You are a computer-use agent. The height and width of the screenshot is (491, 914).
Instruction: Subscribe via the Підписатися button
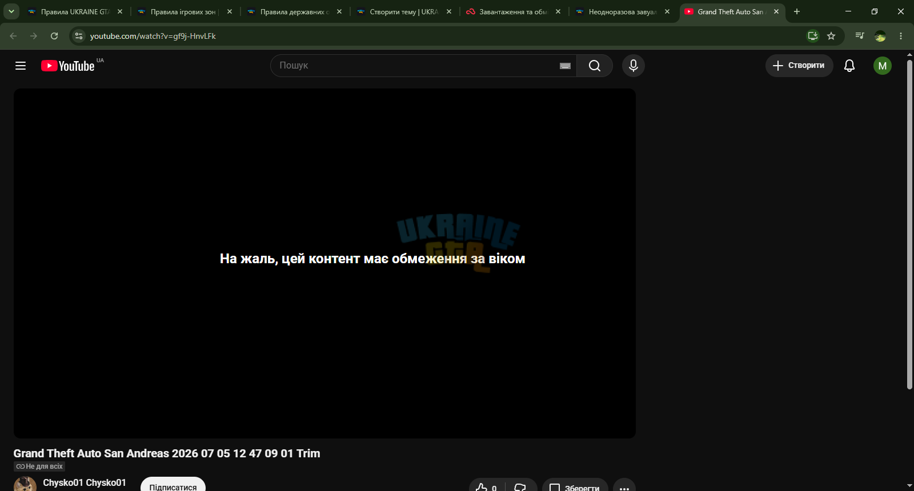click(x=173, y=485)
